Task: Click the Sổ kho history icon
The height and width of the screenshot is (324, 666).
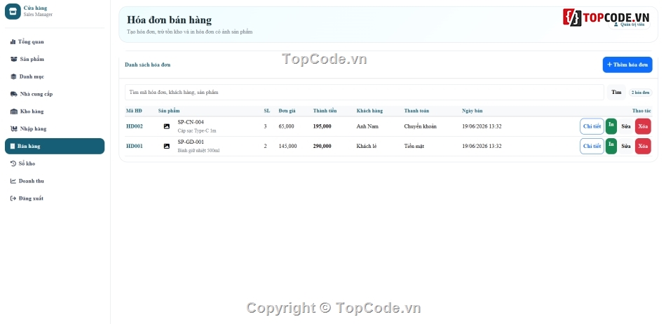Action: (13, 163)
